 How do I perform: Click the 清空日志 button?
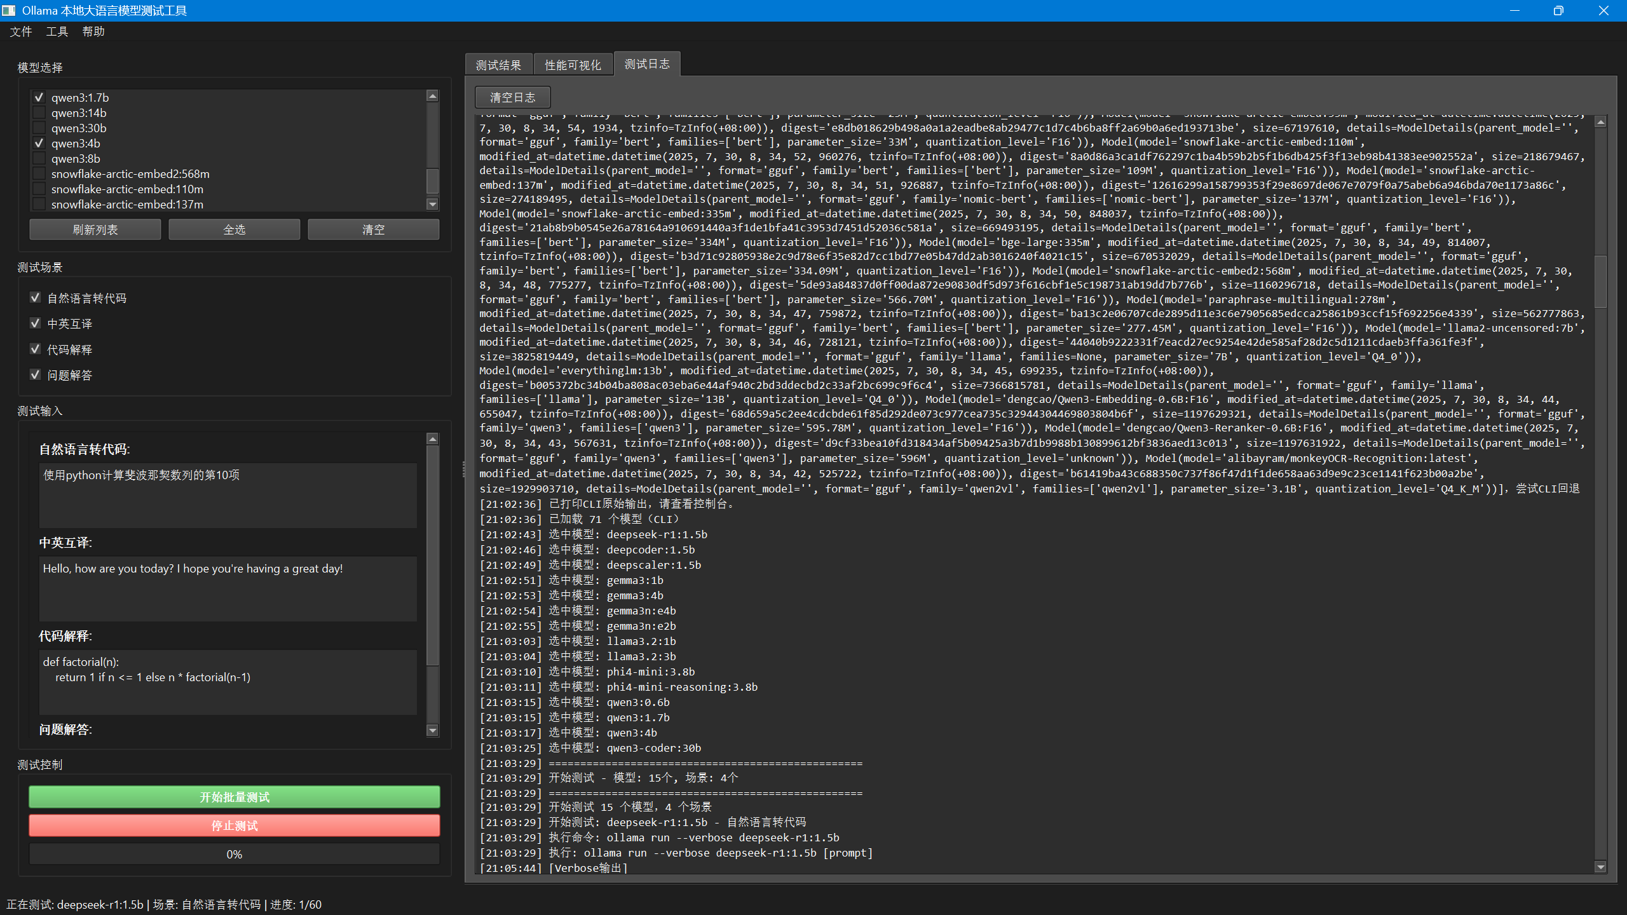click(512, 97)
